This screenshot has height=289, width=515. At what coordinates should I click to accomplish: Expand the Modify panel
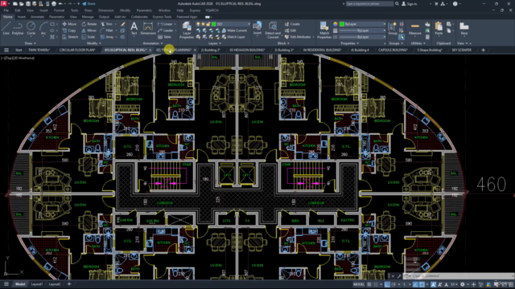[x=93, y=43]
